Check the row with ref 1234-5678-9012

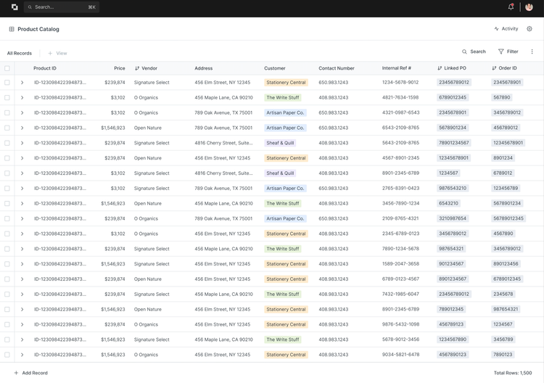point(7,83)
